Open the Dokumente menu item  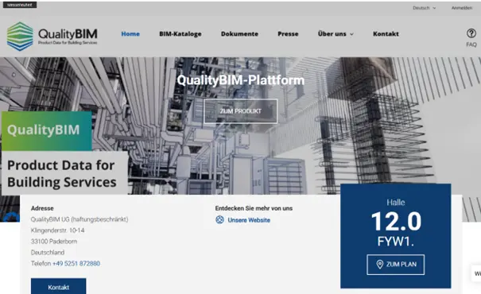click(x=239, y=33)
